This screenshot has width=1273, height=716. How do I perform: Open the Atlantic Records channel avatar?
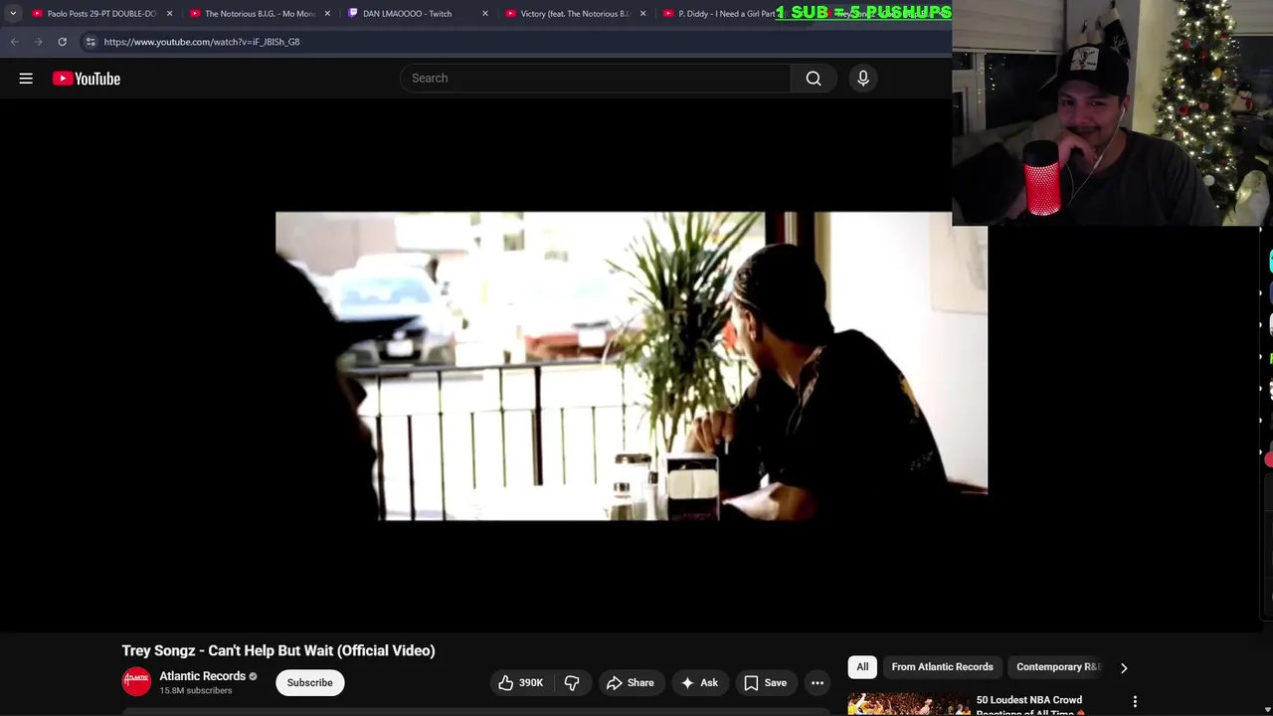(136, 682)
